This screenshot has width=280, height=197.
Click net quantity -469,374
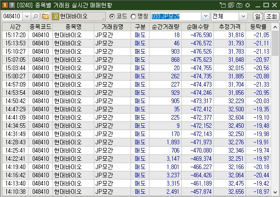pos(201,159)
